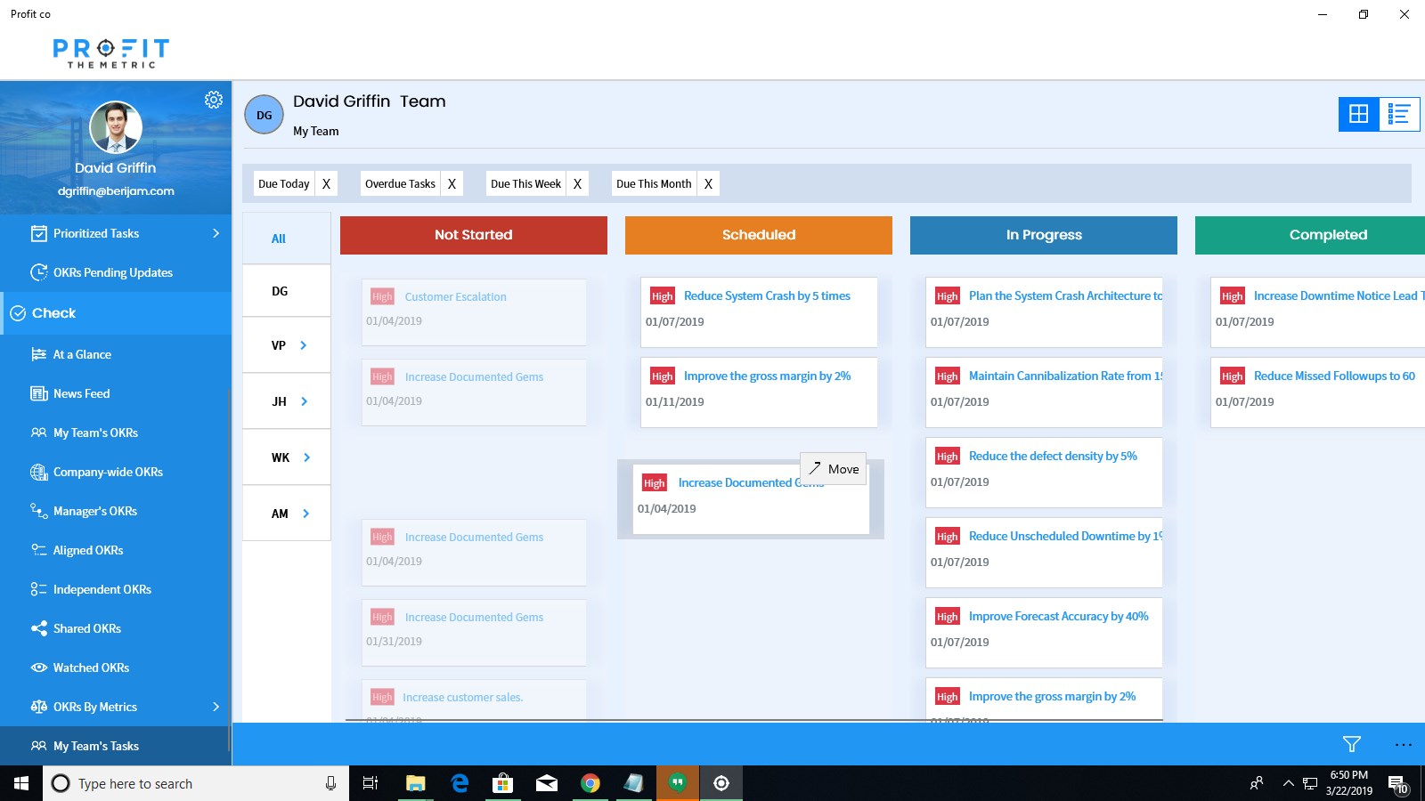Click the Due Today filter chip
The height and width of the screenshot is (801, 1425).
pyautogui.click(x=284, y=183)
